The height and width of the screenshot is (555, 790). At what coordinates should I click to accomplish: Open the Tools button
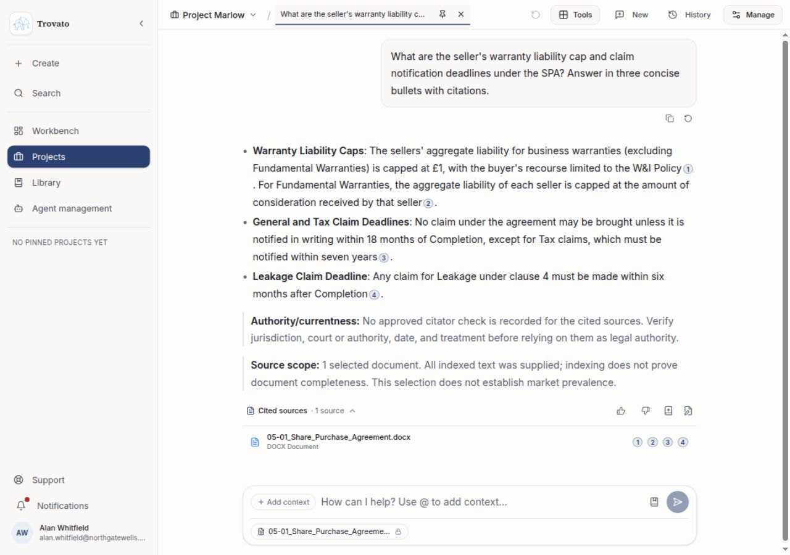coord(575,15)
